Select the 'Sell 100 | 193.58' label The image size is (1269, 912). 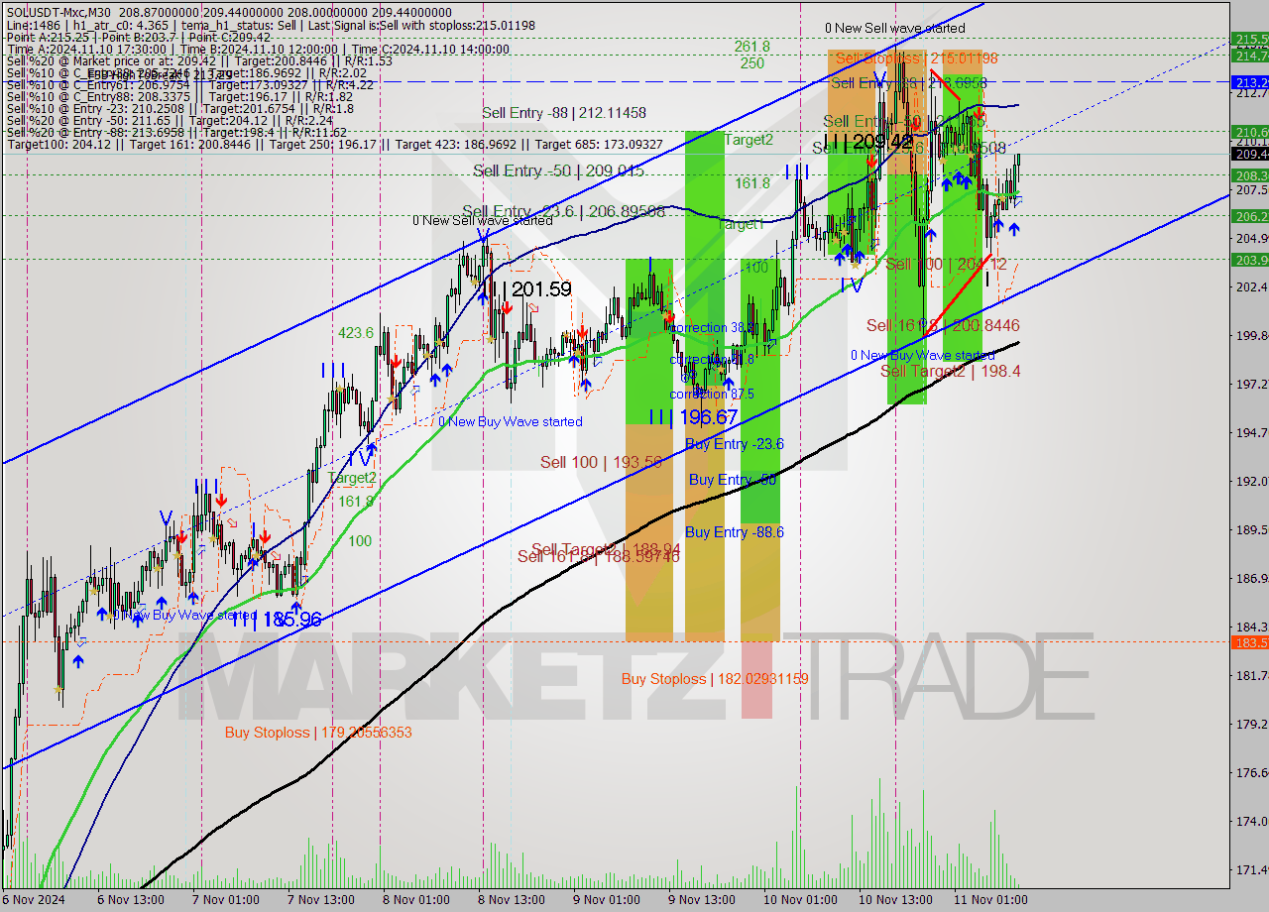[x=601, y=462]
